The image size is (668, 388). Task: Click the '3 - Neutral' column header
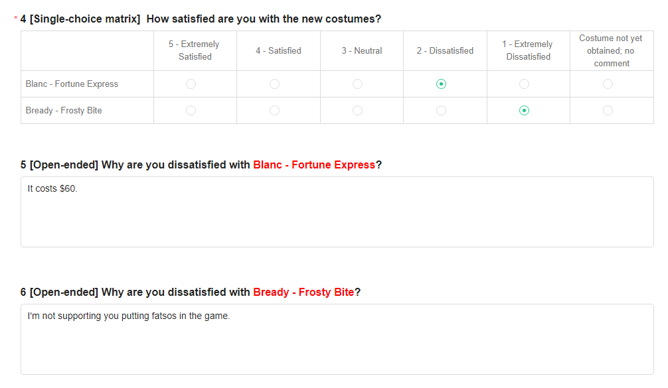362,50
